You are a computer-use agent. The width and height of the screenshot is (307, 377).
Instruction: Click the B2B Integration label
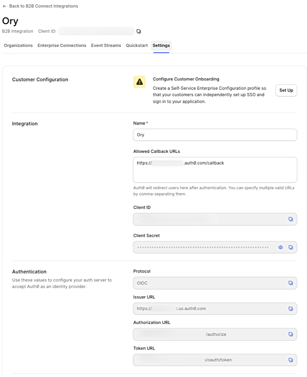(17, 31)
